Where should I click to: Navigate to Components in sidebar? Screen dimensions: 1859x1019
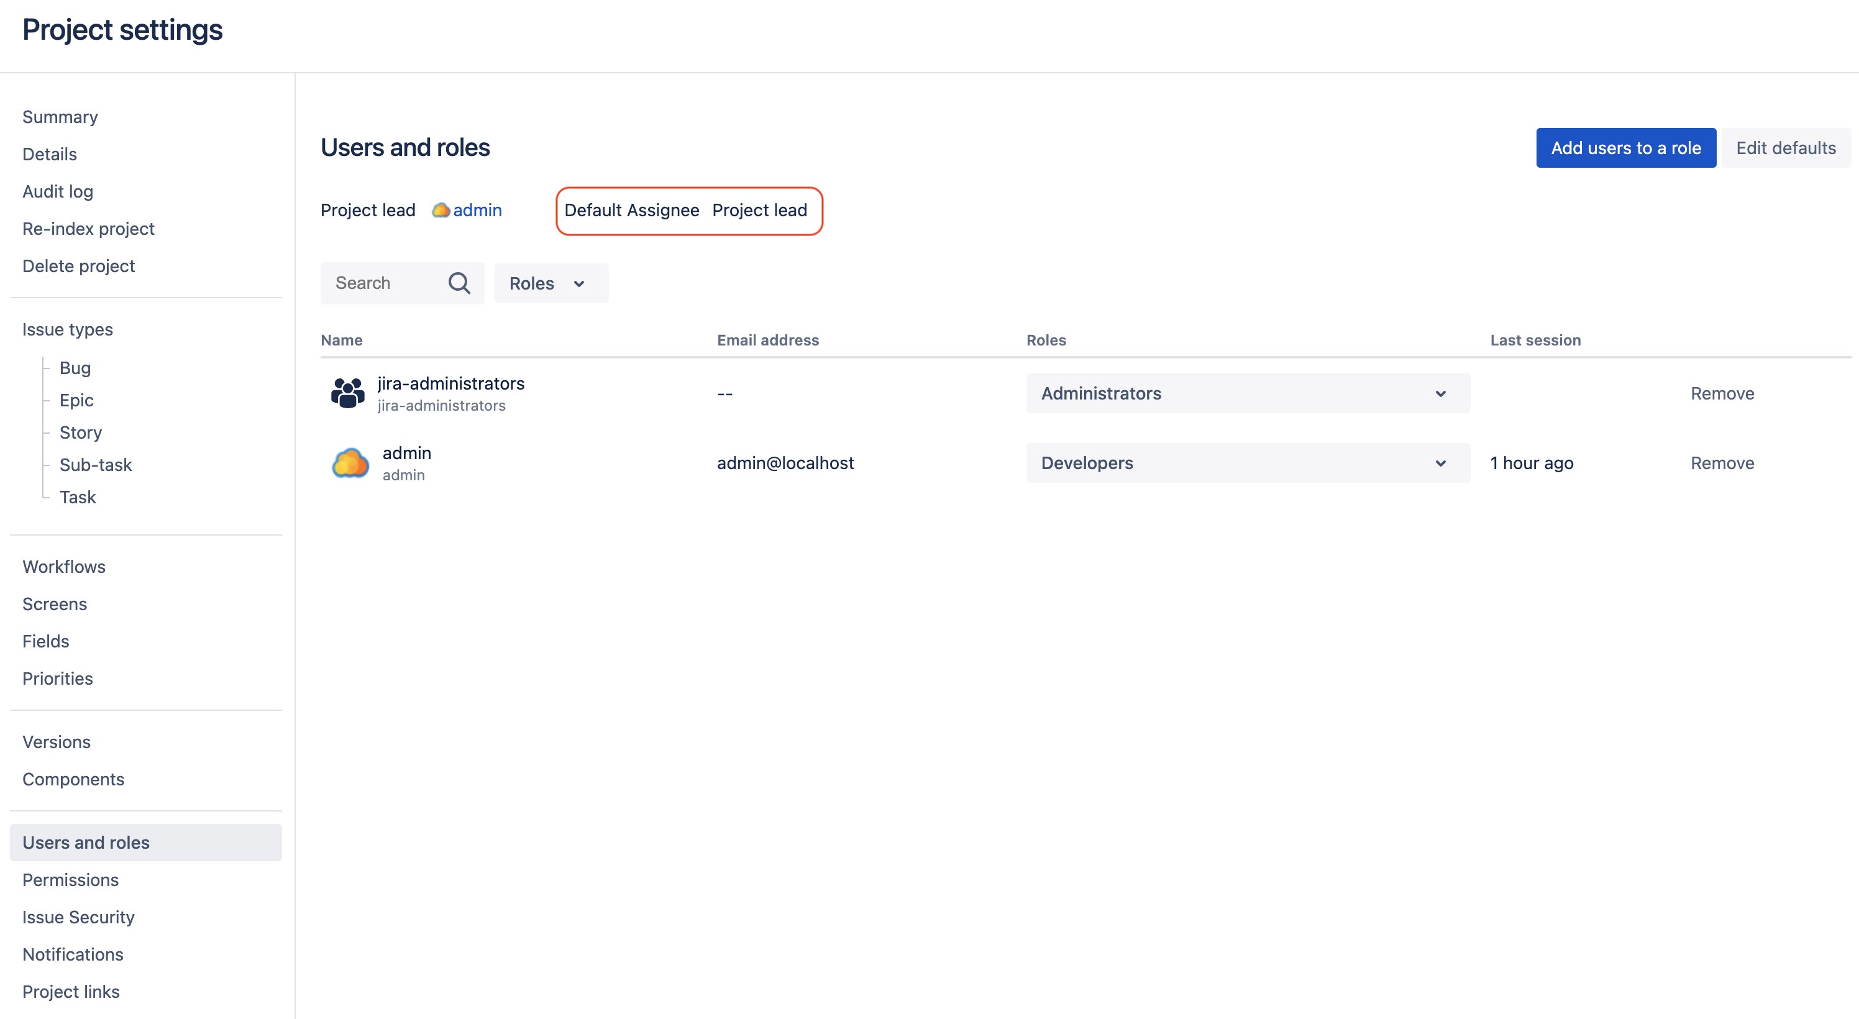pos(73,779)
